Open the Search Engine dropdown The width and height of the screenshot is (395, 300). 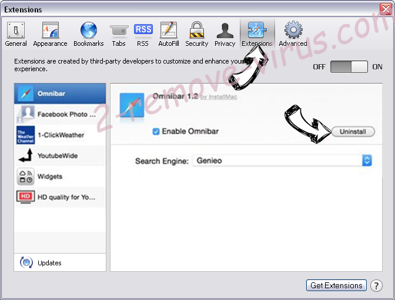click(282, 161)
